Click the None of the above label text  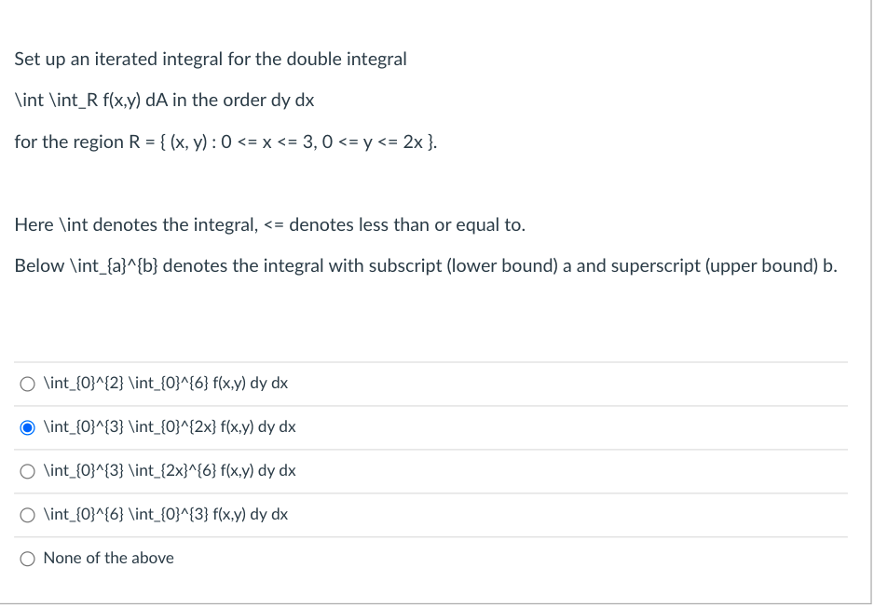(x=109, y=558)
